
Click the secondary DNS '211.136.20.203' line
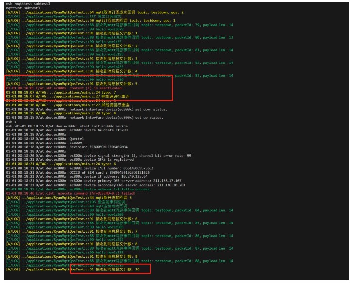point(96,185)
